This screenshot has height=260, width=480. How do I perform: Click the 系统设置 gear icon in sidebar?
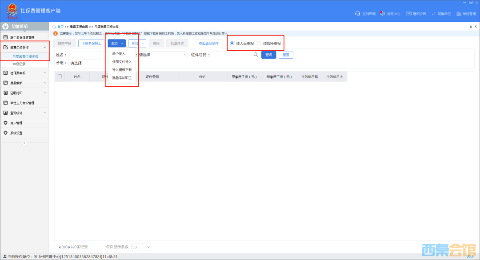coord(6,133)
